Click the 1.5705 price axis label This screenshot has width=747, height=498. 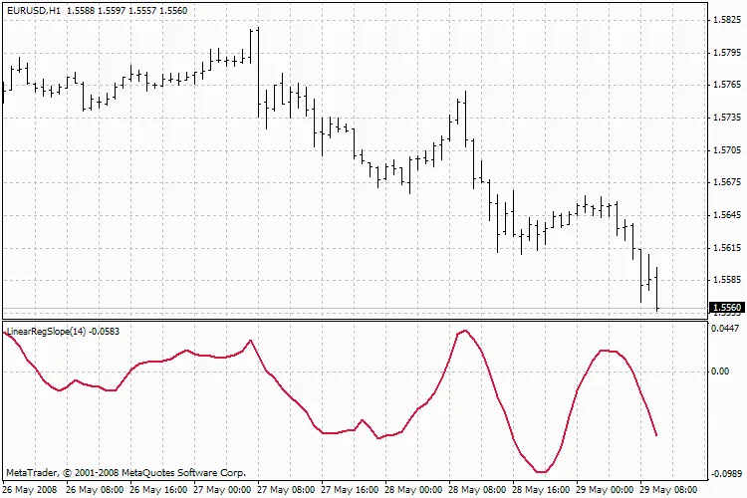click(x=726, y=150)
